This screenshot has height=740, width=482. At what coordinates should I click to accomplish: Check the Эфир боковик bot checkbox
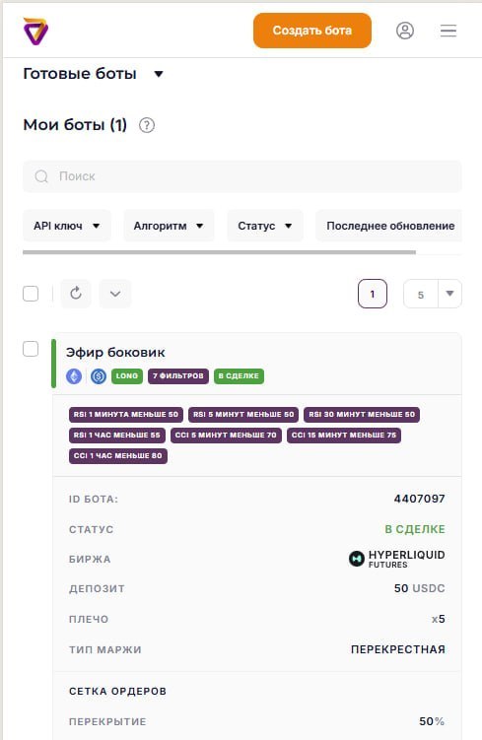tap(31, 349)
